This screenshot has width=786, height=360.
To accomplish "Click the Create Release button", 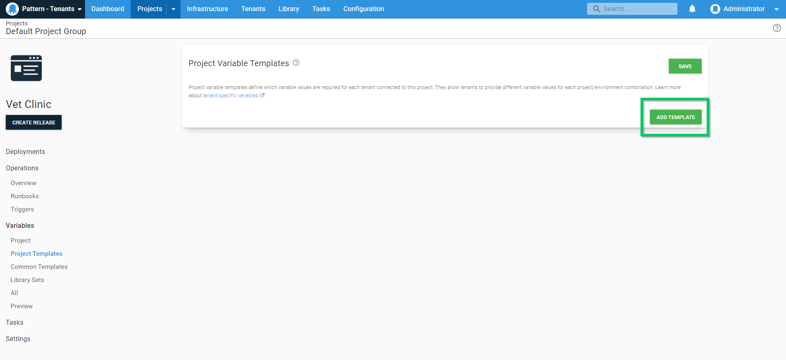I will (x=34, y=122).
